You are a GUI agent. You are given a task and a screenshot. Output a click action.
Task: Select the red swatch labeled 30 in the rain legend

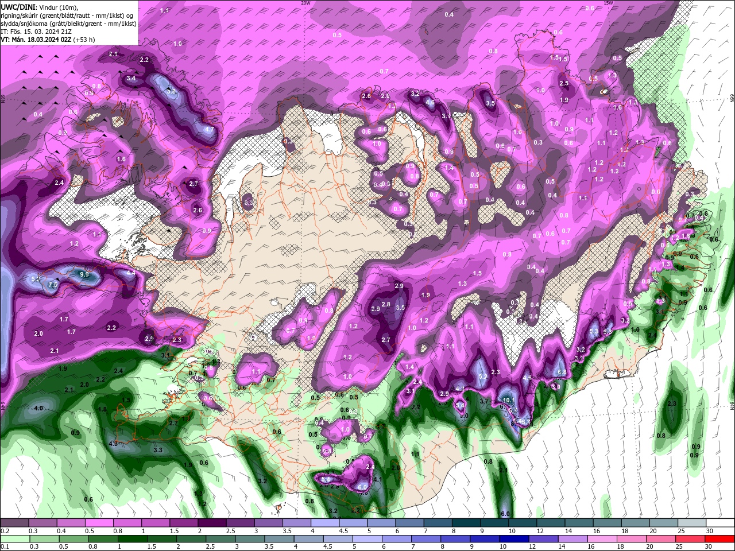719,538
